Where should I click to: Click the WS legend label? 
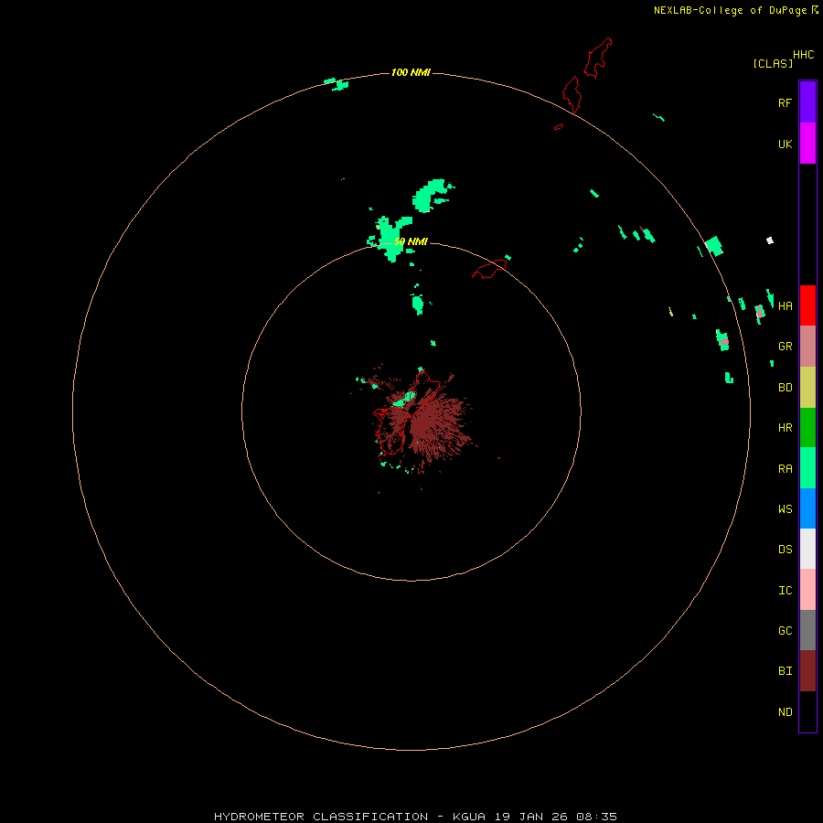786,508
